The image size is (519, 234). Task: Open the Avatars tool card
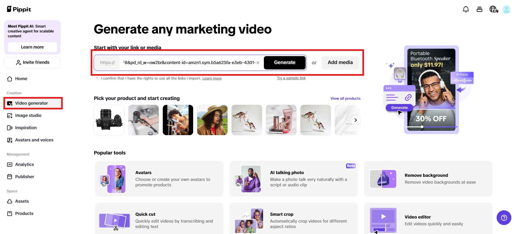159,179
